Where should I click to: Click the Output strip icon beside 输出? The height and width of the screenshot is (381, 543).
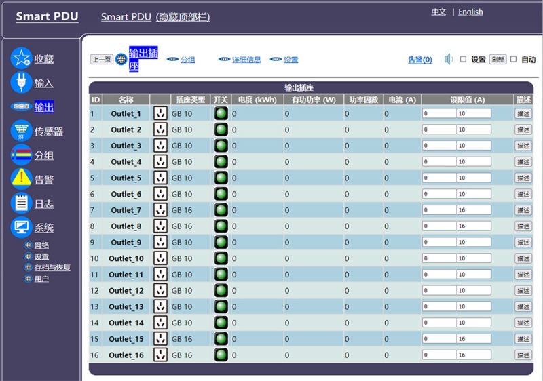tap(21, 106)
